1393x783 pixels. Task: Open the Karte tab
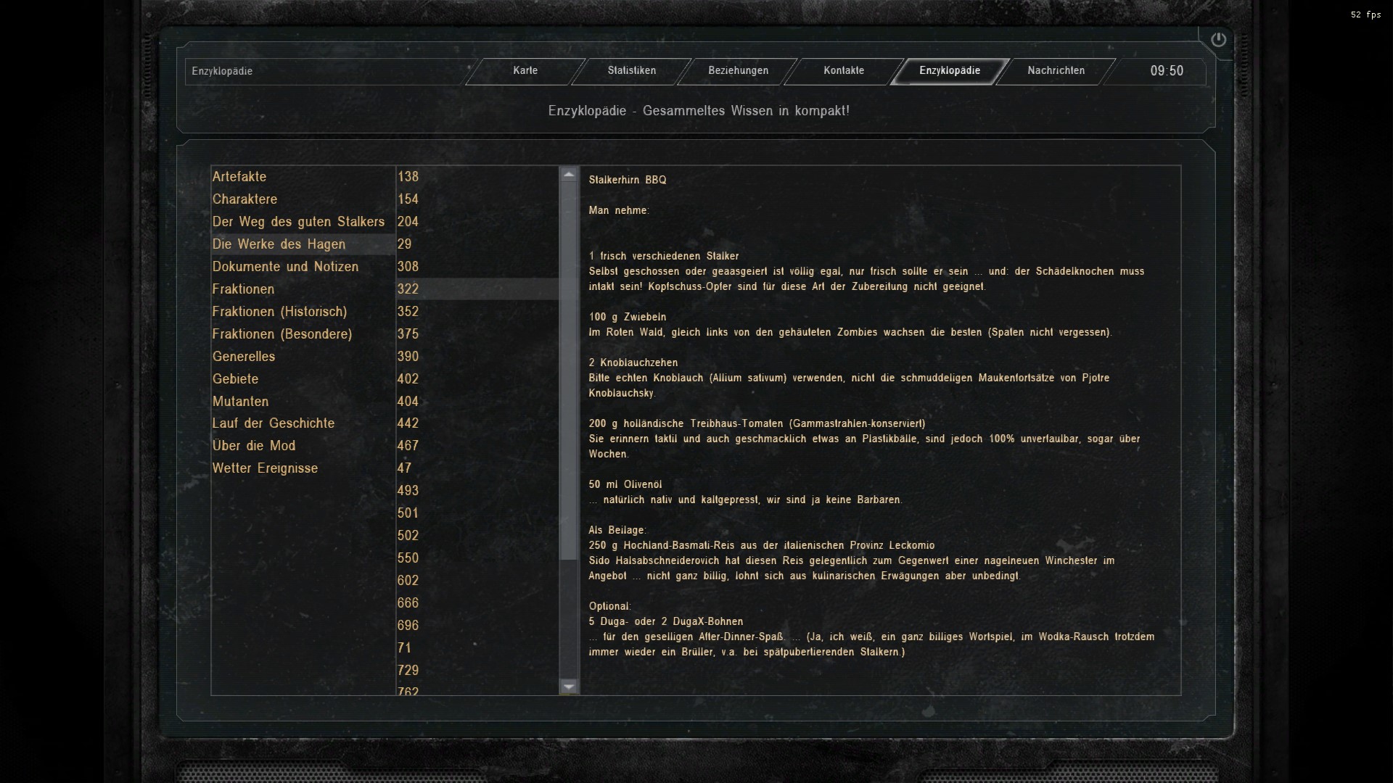click(525, 71)
